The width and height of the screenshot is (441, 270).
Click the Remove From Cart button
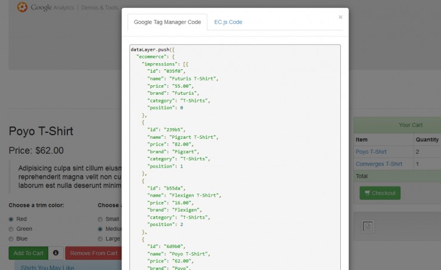click(94, 253)
